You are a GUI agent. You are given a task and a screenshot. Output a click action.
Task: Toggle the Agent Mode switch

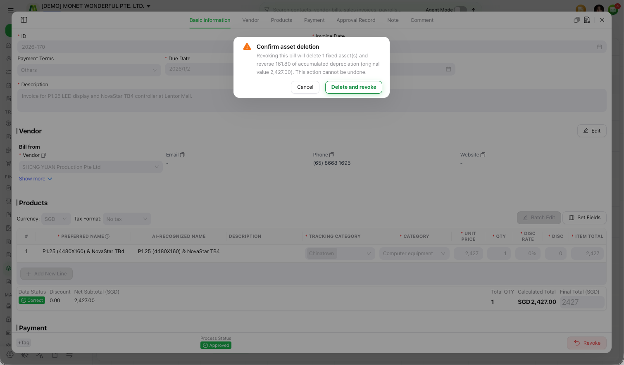(460, 9)
